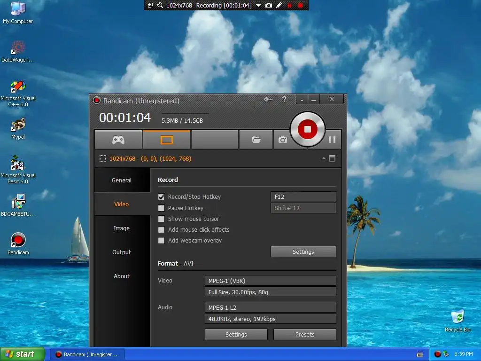Viewport: 481px width, 361px height.
Task: Toggle fullscreen target window icon
Action: tap(332, 158)
